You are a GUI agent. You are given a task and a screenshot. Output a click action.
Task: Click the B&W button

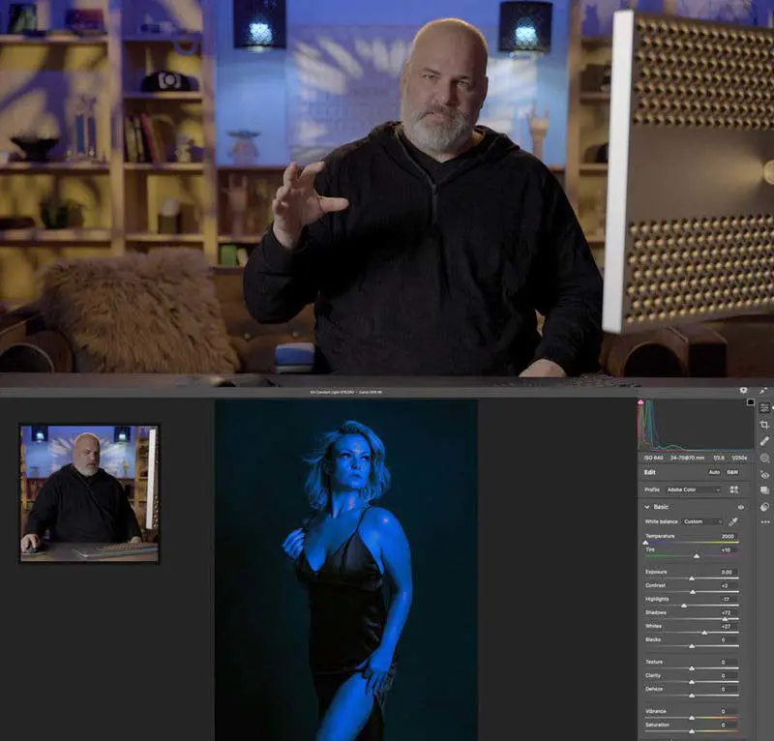click(x=732, y=472)
